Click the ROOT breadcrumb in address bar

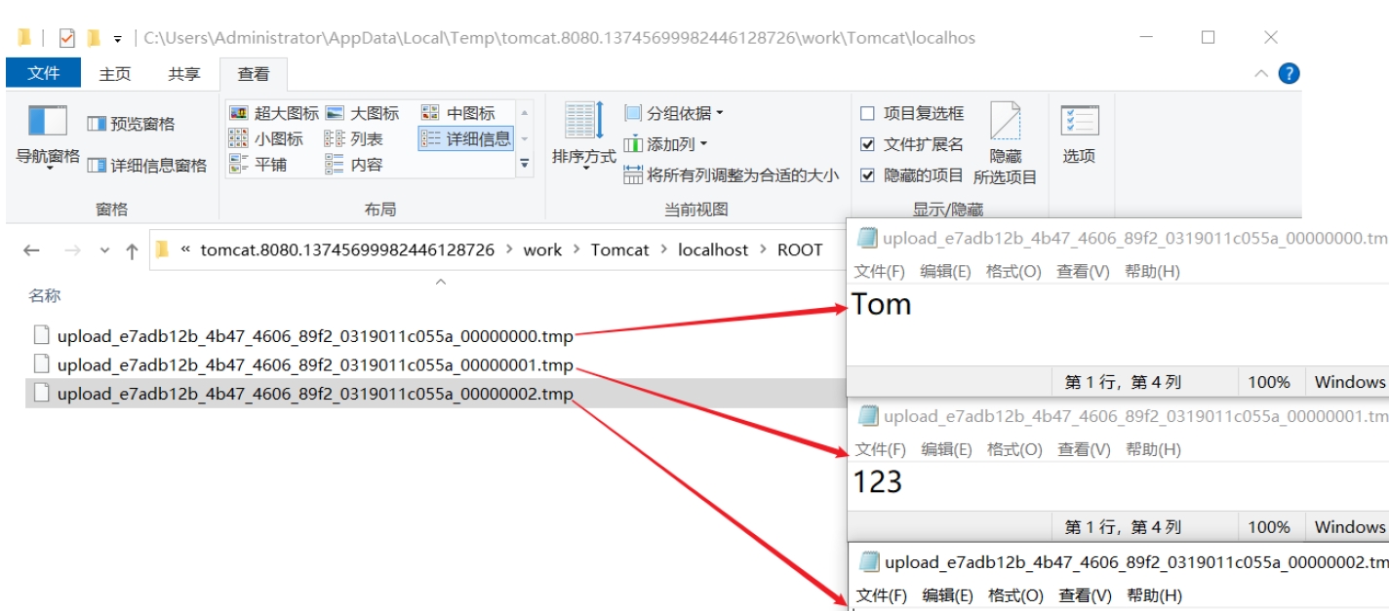point(800,249)
